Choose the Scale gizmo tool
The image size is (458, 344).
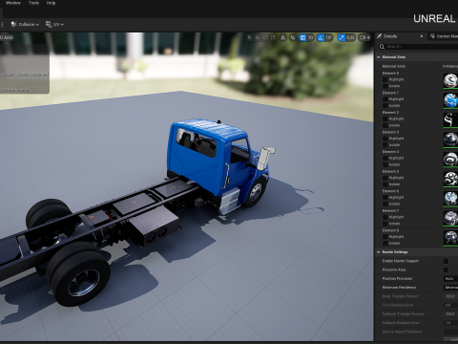tap(273, 37)
